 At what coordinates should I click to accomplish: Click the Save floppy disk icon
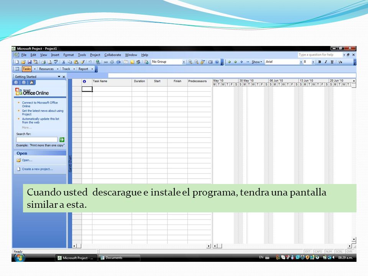[30, 62]
